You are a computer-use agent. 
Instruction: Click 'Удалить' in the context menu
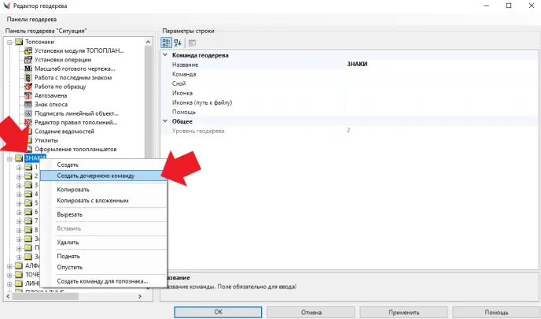point(68,242)
